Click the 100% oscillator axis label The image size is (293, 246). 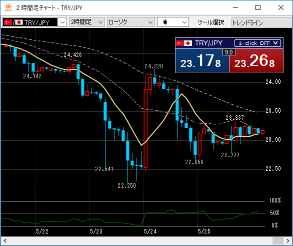274,200
